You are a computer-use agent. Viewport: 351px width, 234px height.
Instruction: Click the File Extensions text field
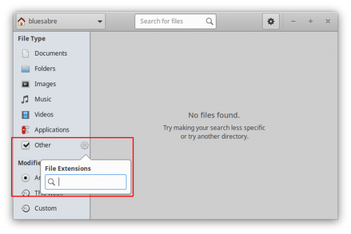click(86, 182)
